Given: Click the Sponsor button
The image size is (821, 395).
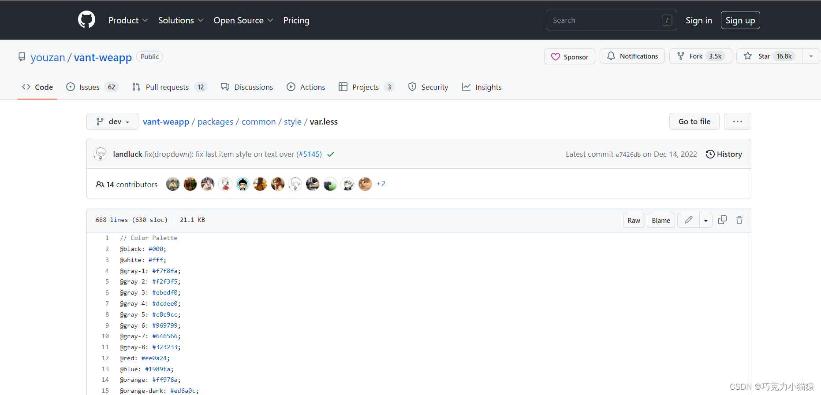Looking at the screenshot, I should 570,56.
